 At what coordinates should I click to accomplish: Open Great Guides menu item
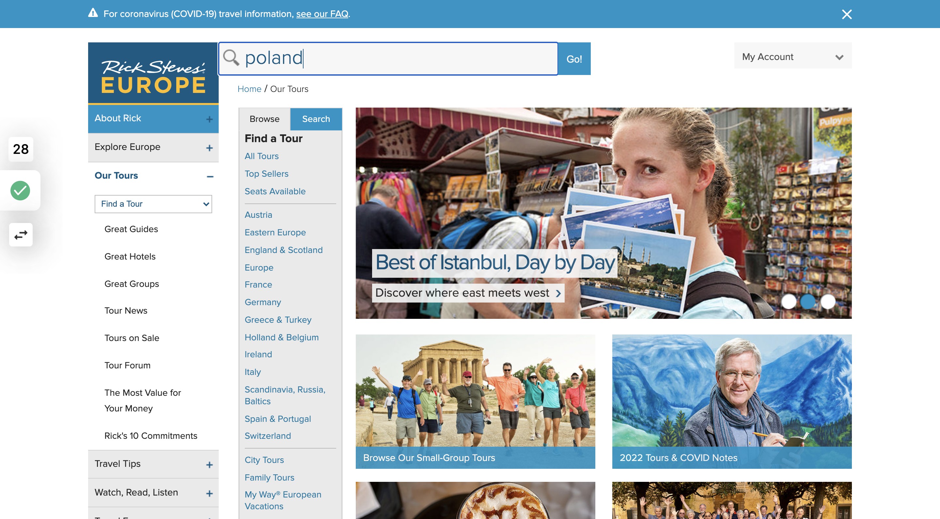[131, 229]
